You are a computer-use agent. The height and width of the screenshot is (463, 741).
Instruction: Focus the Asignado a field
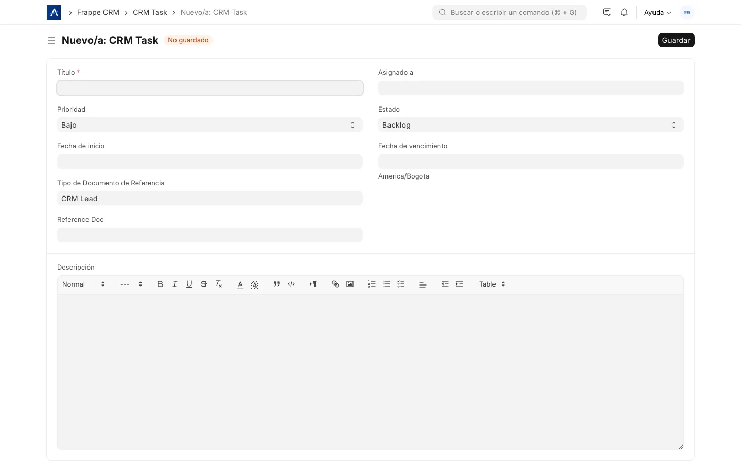[x=531, y=88]
